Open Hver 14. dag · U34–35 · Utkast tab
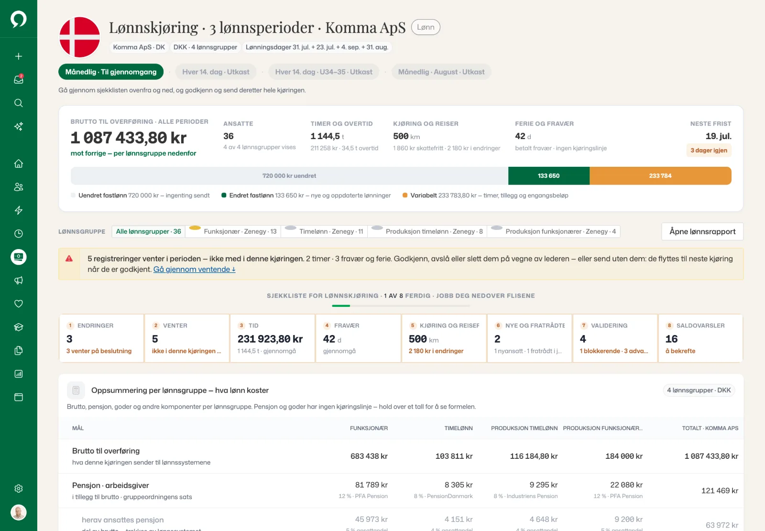This screenshot has width=765, height=531. pyautogui.click(x=324, y=72)
